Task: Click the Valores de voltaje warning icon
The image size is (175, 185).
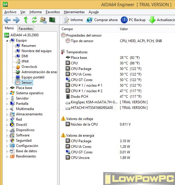Action: tap(63, 119)
